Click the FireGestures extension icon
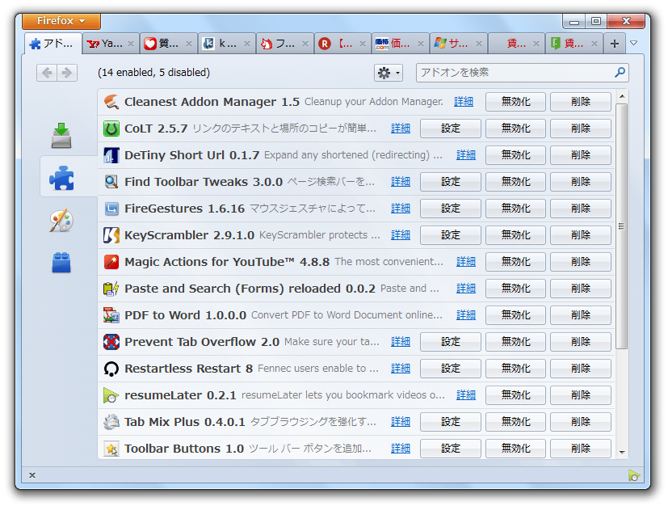The width and height of the screenshot is (668, 506). tap(111, 209)
